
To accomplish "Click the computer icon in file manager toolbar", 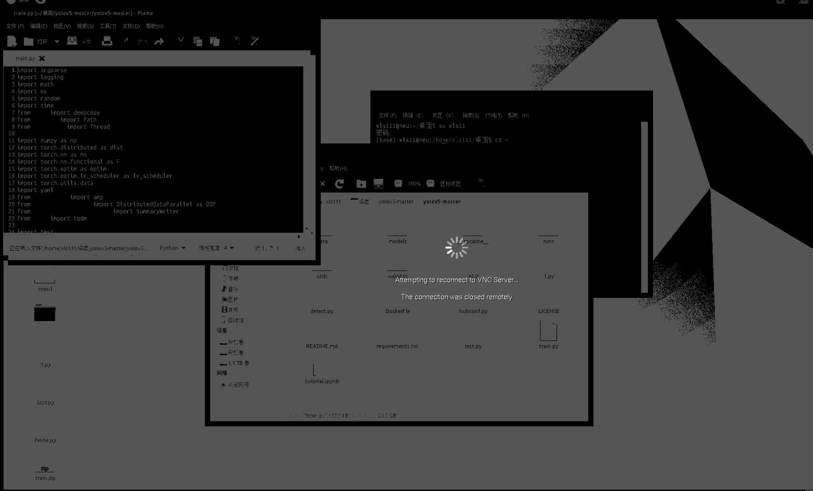I will pyautogui.click(x=378, y=184).
